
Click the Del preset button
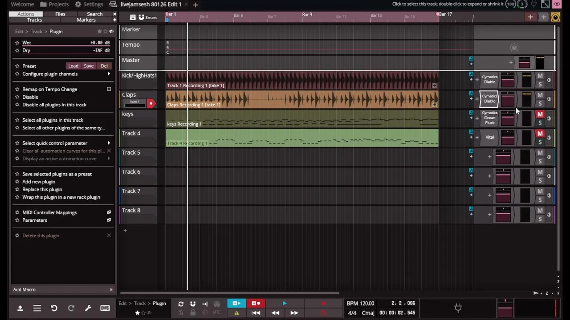pos(104,66)
